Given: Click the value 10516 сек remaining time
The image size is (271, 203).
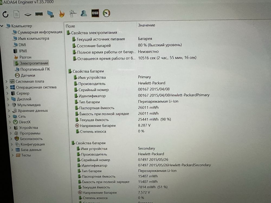Looking at the screenshot, I should pyautogui.click(x=167, y=58).
